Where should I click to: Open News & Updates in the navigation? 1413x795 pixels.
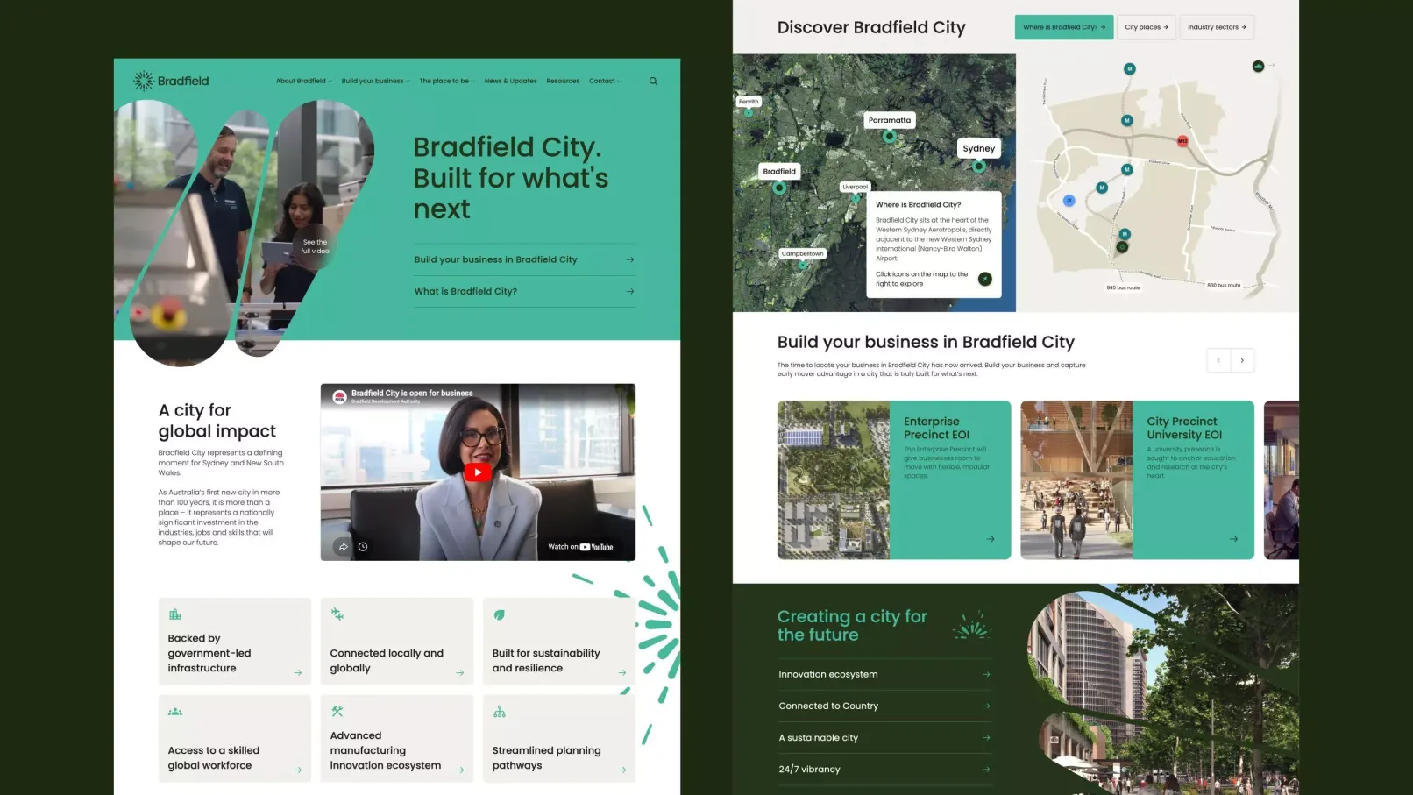[x=511, y=81]
